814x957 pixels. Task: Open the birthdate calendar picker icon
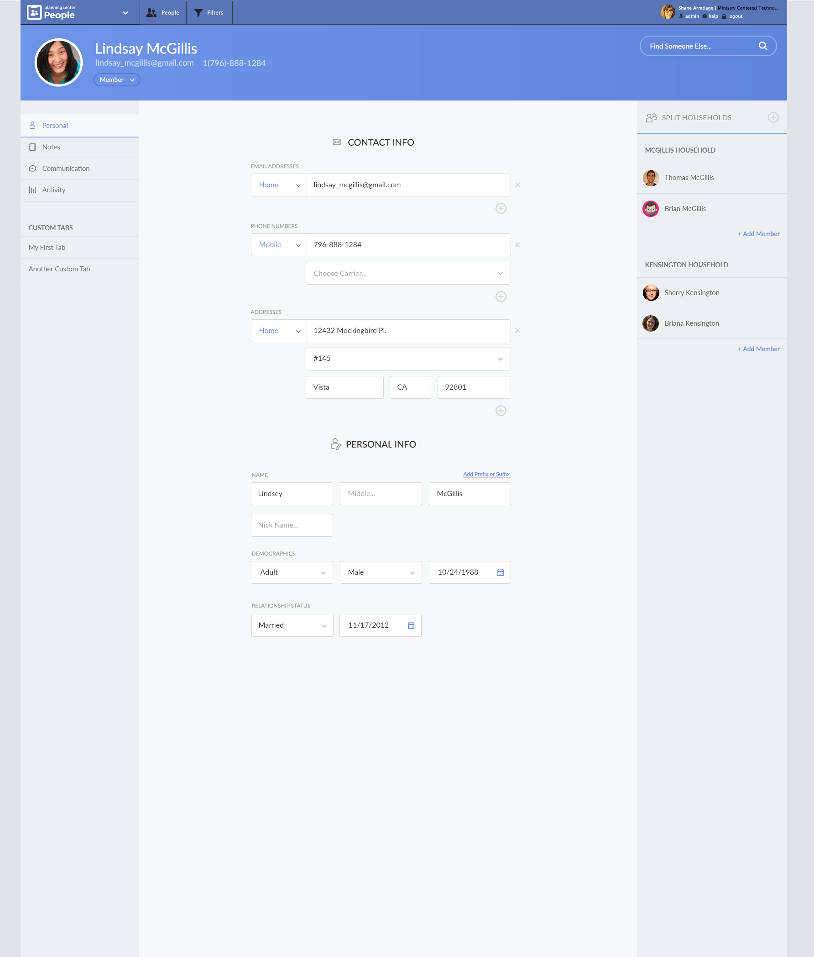(500, 572)
